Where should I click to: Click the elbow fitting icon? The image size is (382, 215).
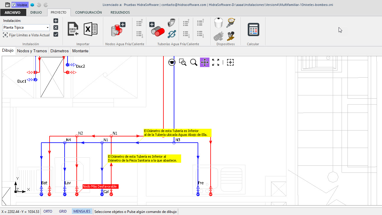coord(172,23)
